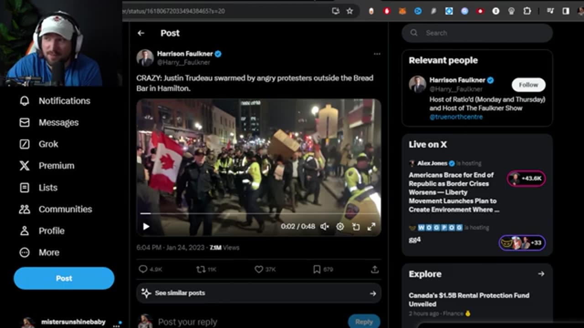This screenshot has height=328, width=584.
Task: Open the post's three-dot options menu
Action: 377,54
